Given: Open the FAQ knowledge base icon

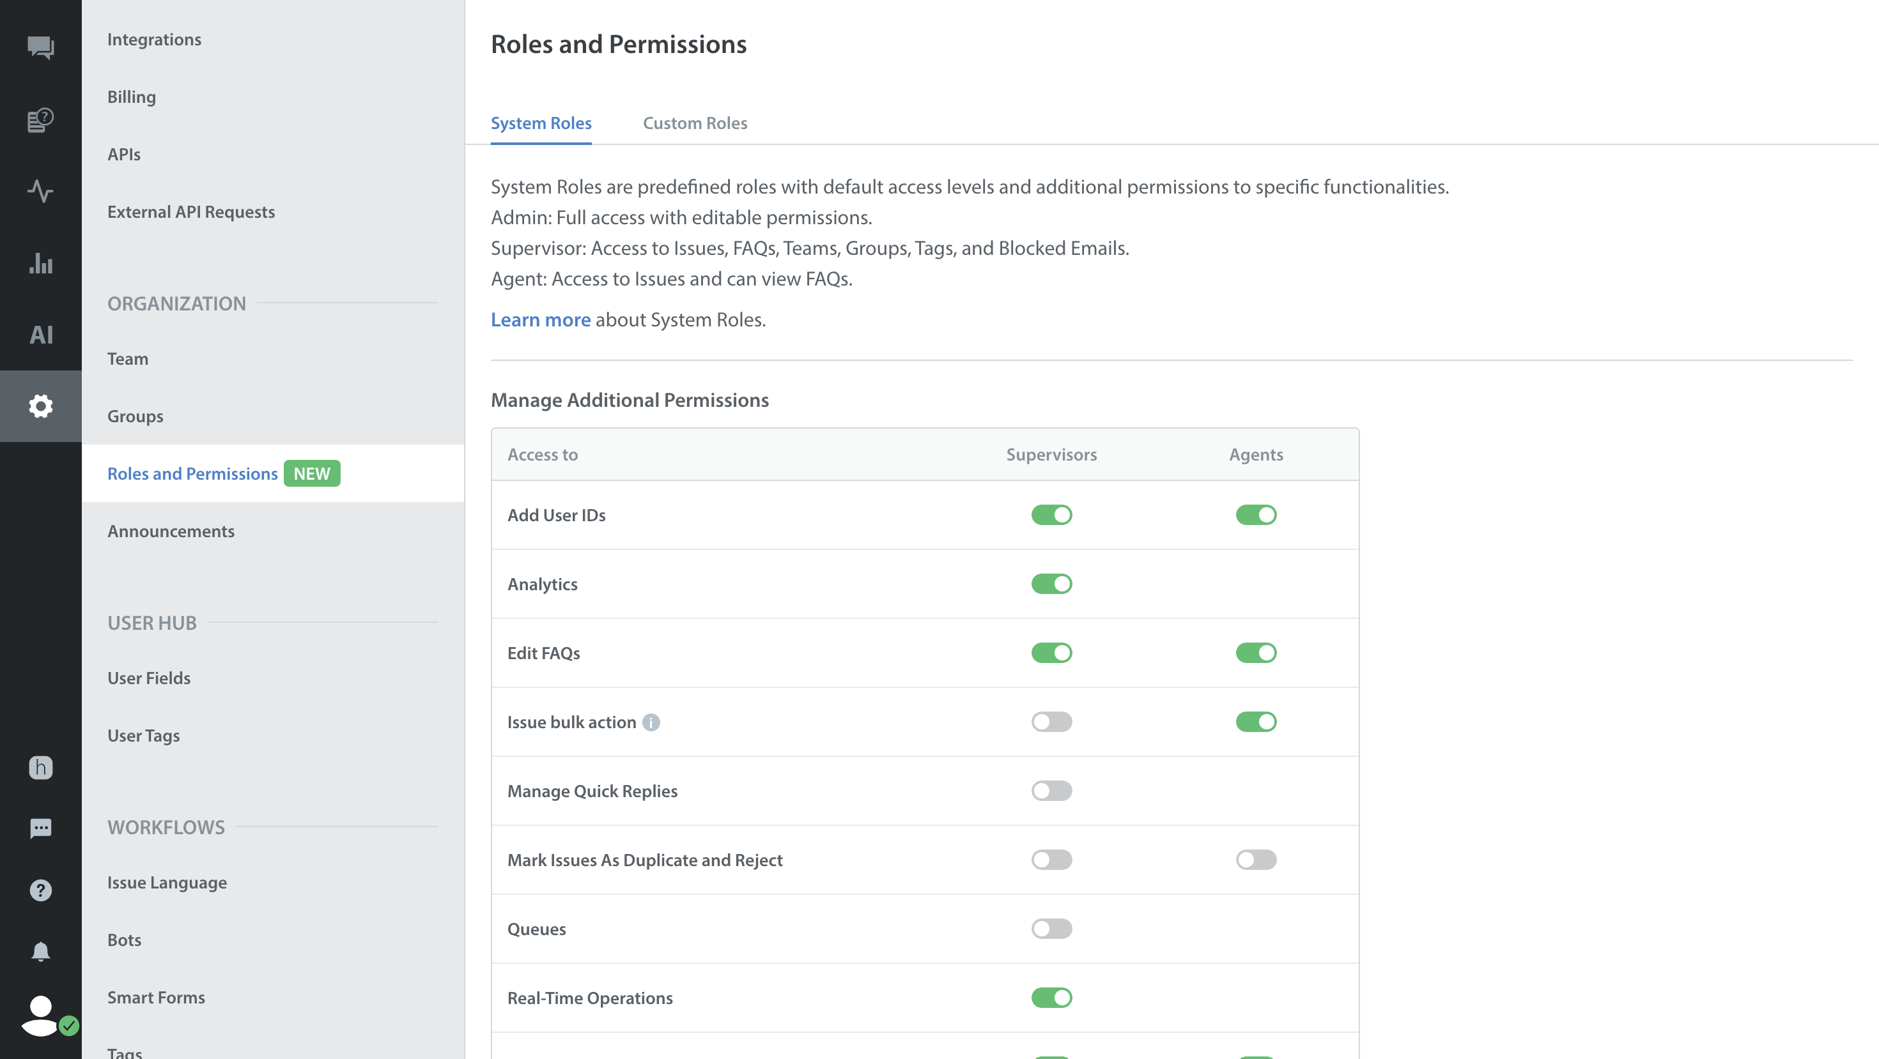Looking at the screenshot, I should coord(41,119).
